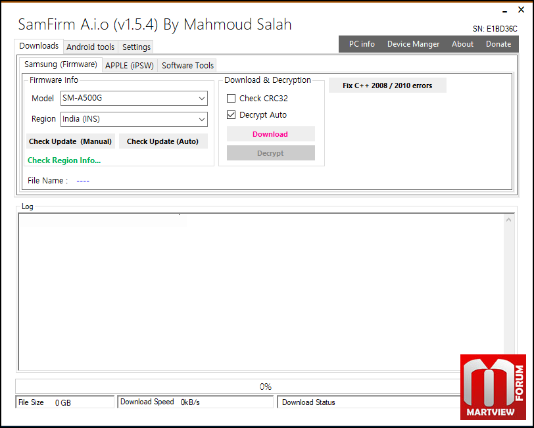
Task: Close the SamFirm window
Action: [521, 10]
